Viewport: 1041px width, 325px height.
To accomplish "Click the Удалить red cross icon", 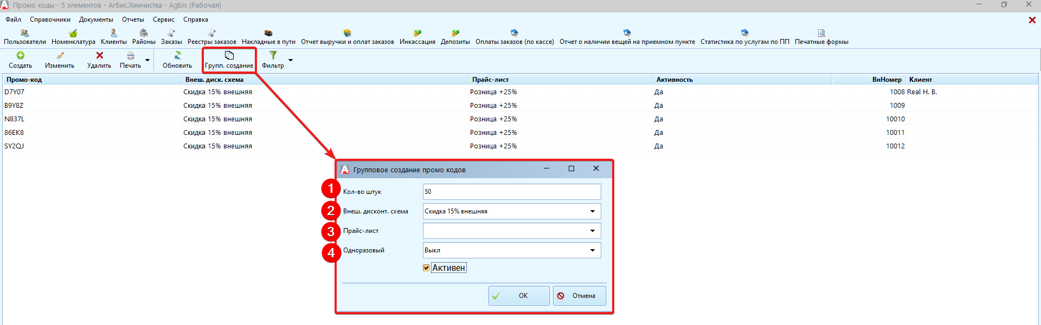I will click(99, 55).
